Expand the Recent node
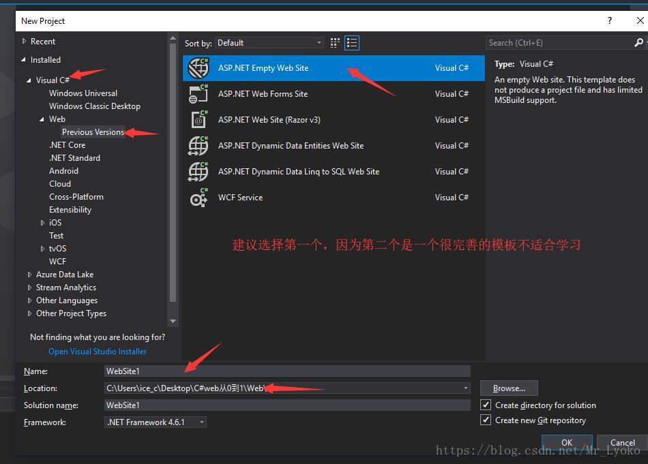The height and width of the screenshot is (464, 648). [24, 42]
